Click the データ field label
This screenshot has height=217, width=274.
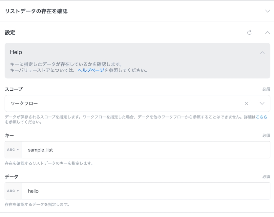pos(11,177)
